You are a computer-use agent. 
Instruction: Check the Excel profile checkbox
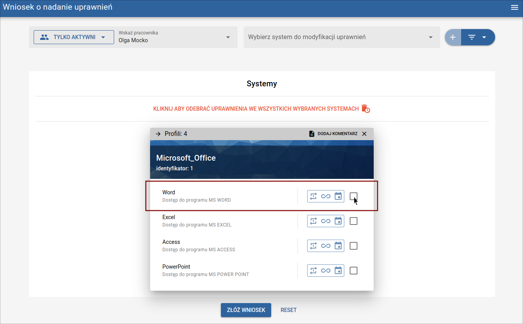(354, 221)
